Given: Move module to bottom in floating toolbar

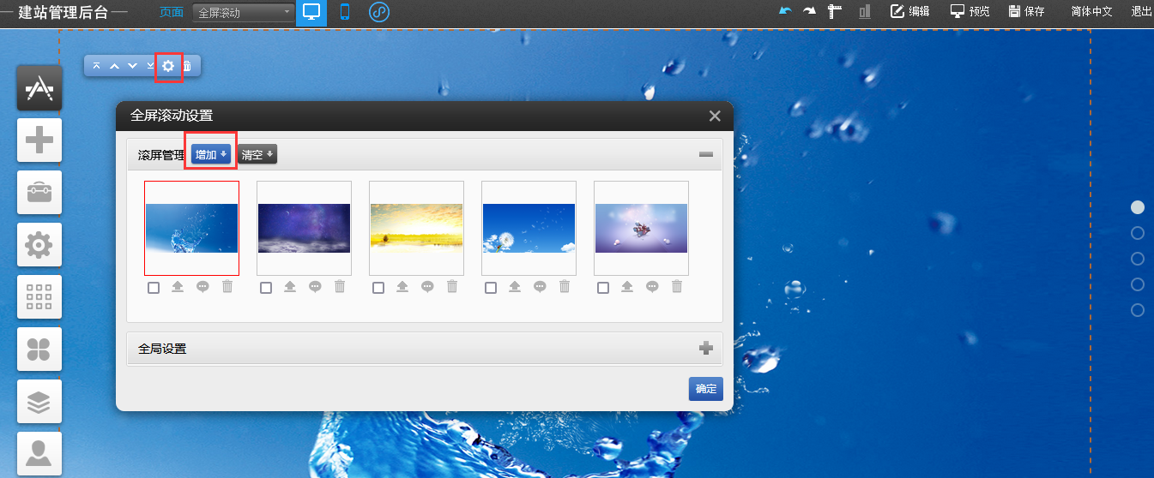Looking at the screenshot, I should coord(150,66).
